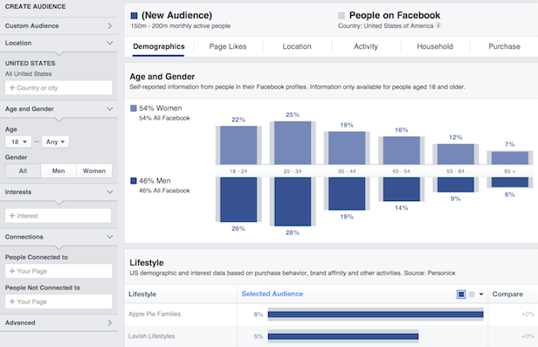
Task: Click the 55 - 64 age group label
Action: tap(455, 171)
